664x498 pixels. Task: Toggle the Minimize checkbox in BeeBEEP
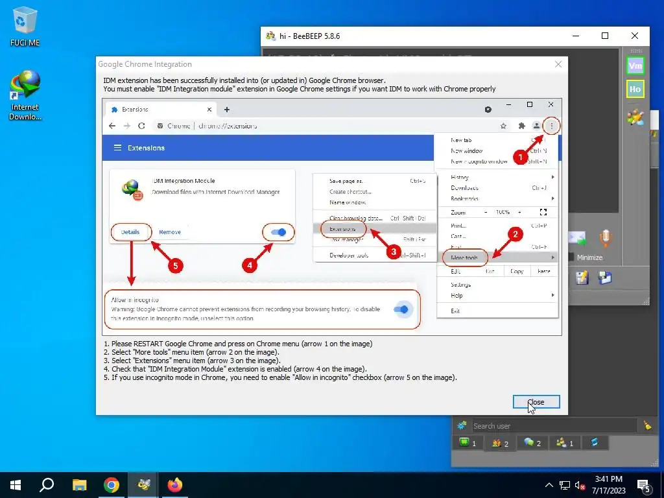point(571,257)
